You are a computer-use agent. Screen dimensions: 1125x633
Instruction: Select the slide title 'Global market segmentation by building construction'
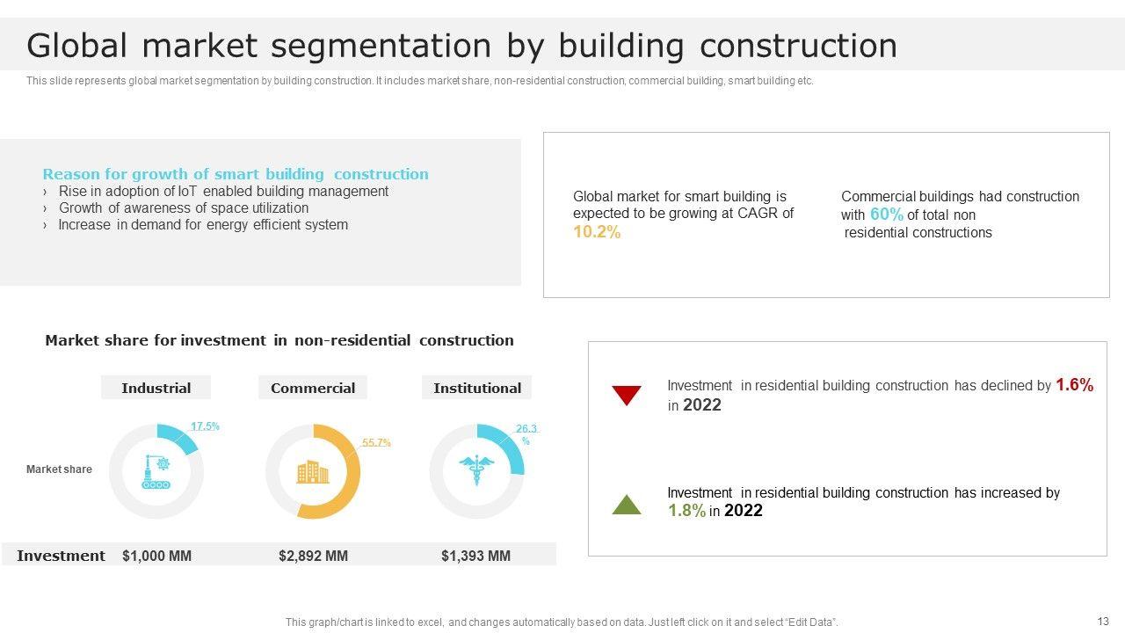pyautogui.click(x=462, y=45)
